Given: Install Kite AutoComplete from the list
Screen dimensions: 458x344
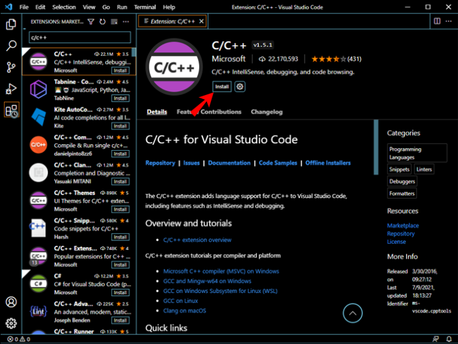Looking at the screenshot, I should 120,126.
